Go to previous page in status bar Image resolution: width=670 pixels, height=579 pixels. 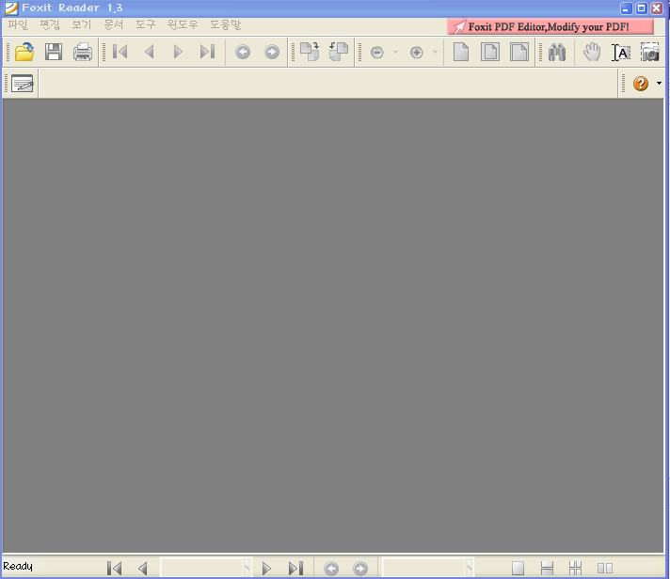point(143,568)
